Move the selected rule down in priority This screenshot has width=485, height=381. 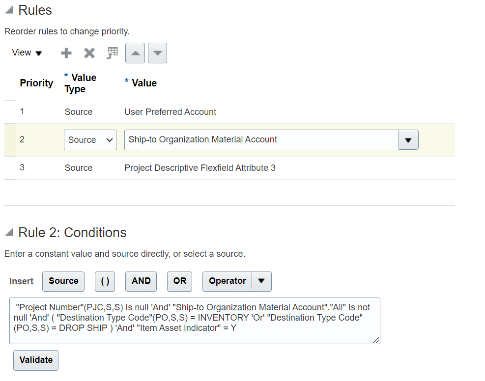(157, 53)
